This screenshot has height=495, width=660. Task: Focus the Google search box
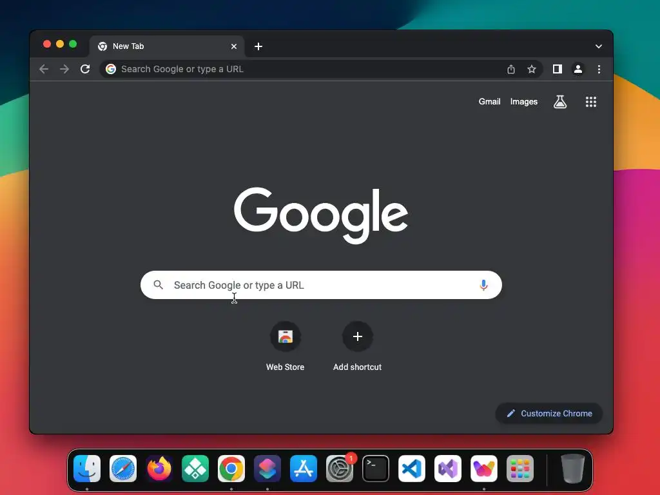point(321,285)
